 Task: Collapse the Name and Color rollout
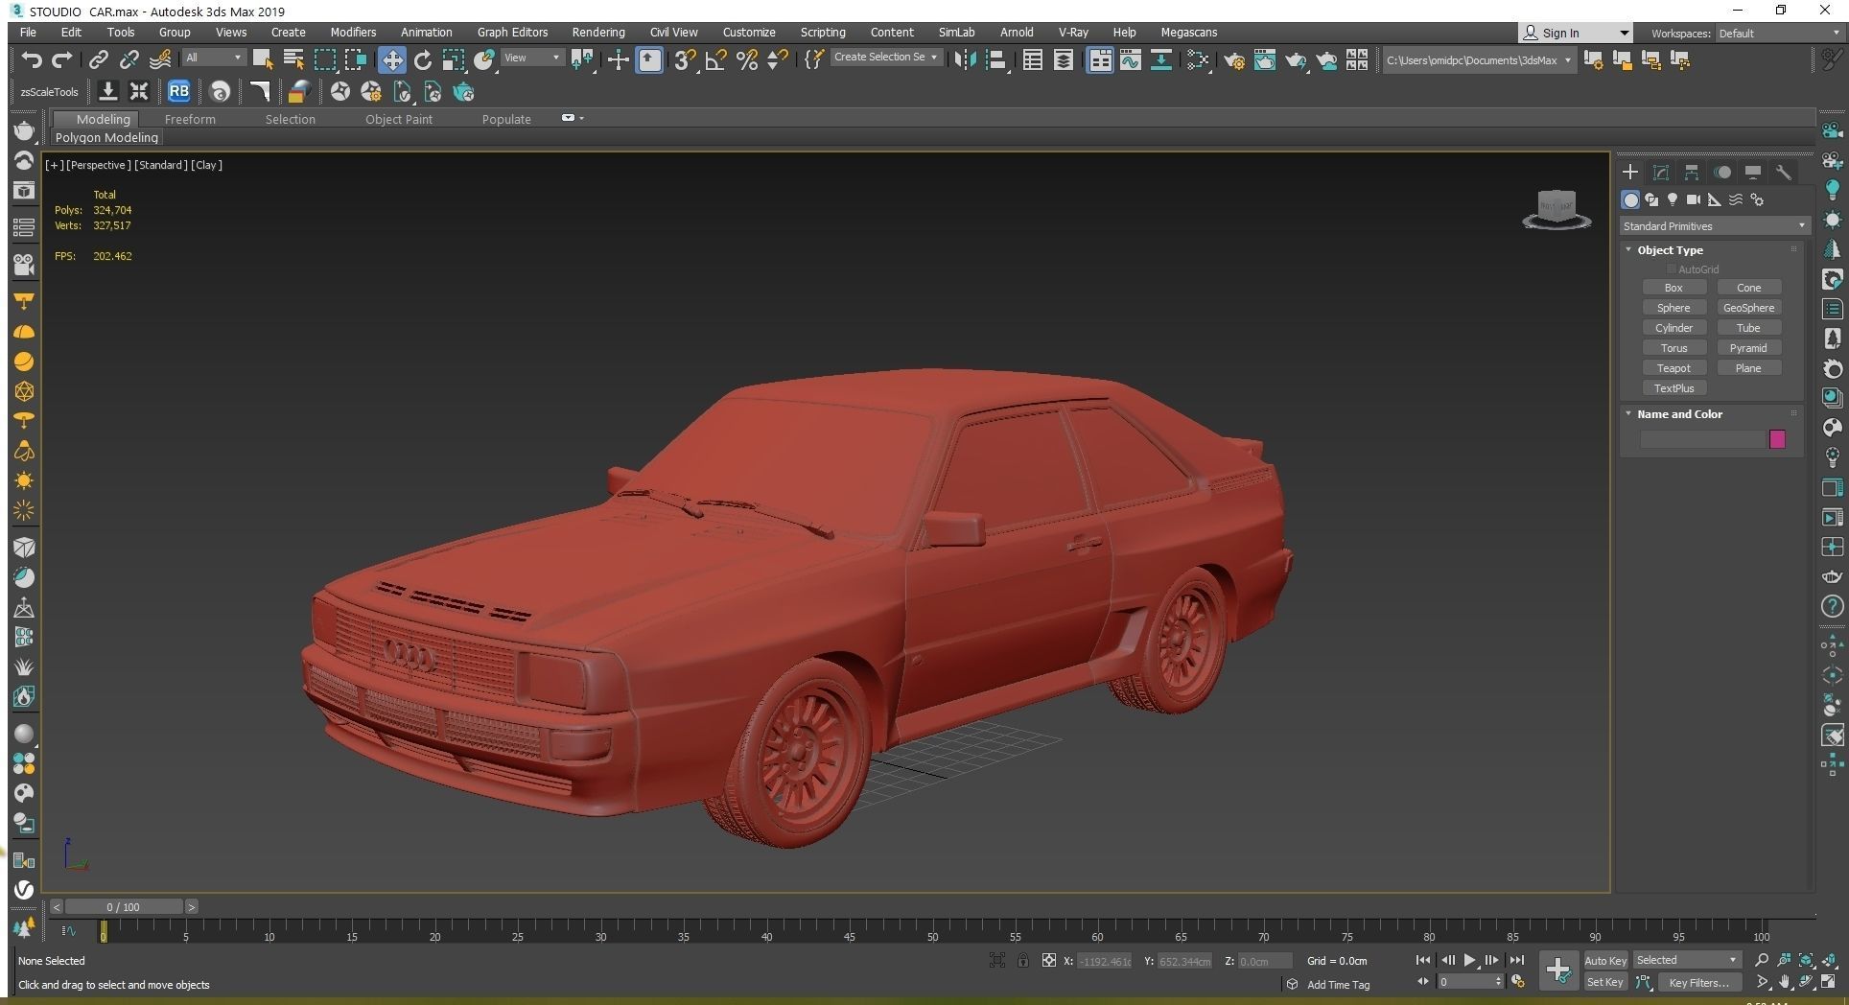[x=1678, y=414]
